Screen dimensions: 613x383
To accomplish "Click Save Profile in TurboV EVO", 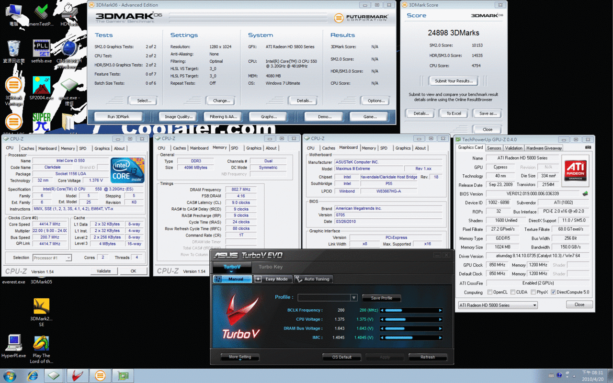I will (381, 298).
